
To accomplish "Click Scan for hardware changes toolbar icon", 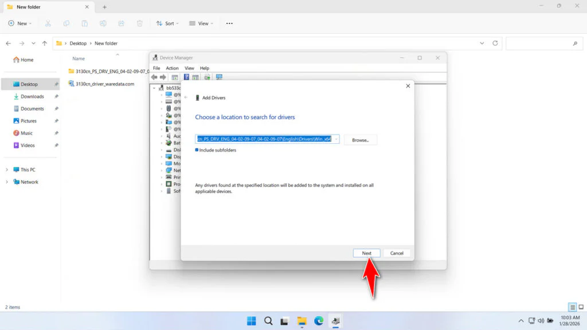I will tap(219, 77).
